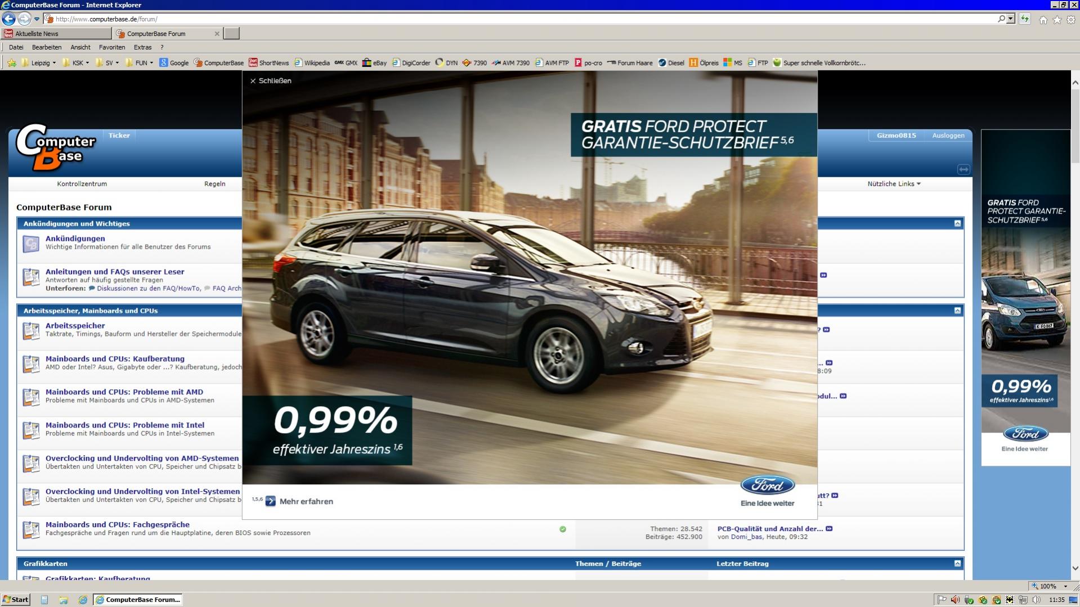This screenshot has width=1080, height=607.
Task: Open the Favoriten menu
Action: 112,47
